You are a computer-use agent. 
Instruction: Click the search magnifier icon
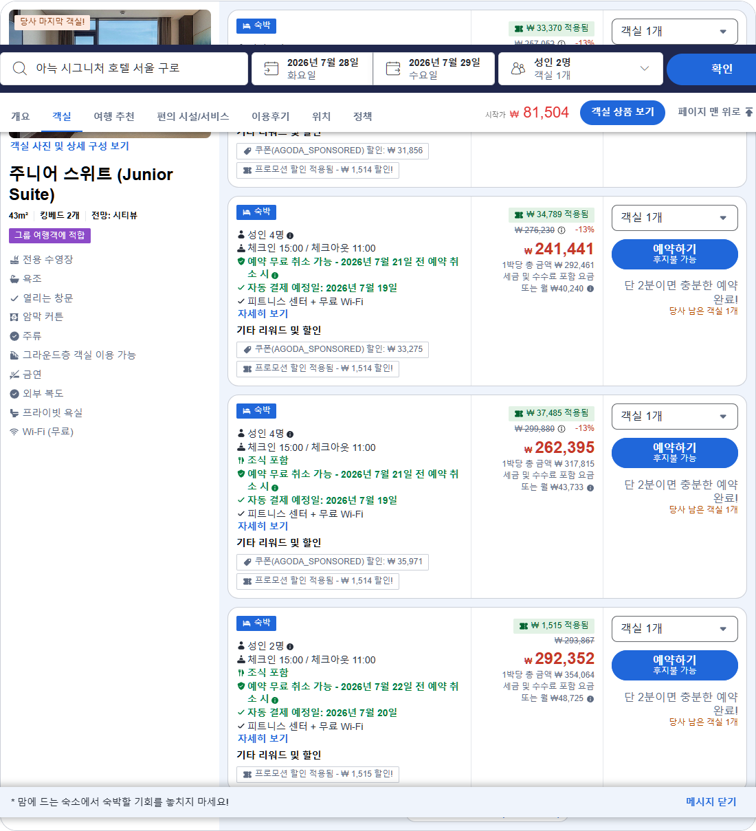(20, 68)
